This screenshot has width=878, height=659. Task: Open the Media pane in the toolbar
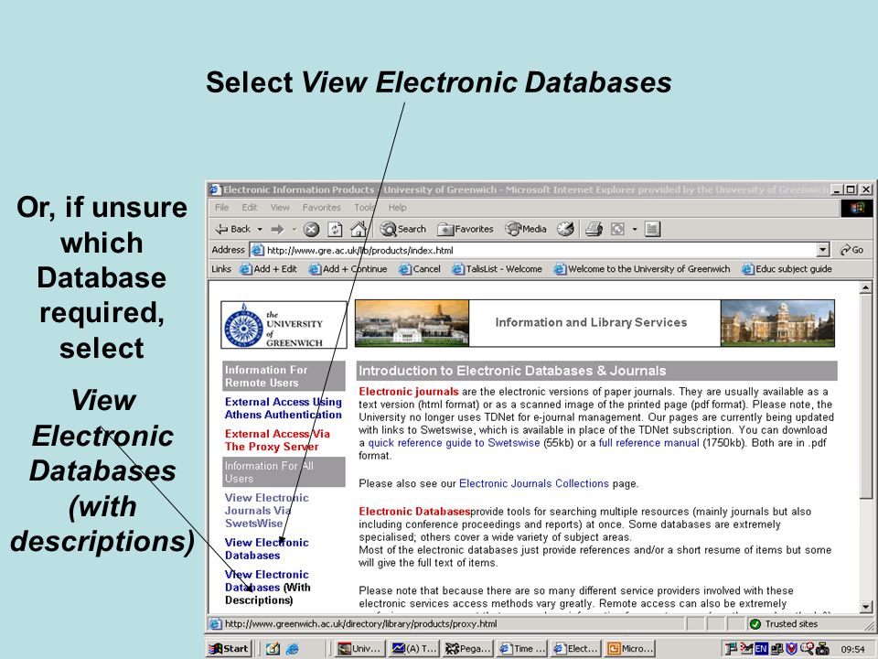coord(526,229)
